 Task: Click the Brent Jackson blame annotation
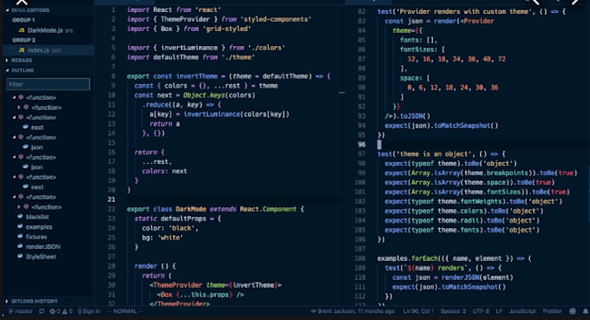pyautogui.click(x=356, y=311)
